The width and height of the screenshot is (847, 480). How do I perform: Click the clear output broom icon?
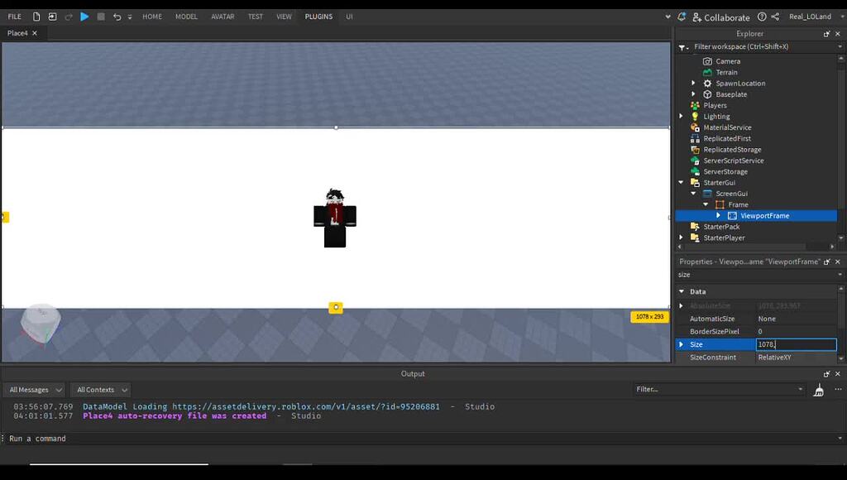(819, 389)
